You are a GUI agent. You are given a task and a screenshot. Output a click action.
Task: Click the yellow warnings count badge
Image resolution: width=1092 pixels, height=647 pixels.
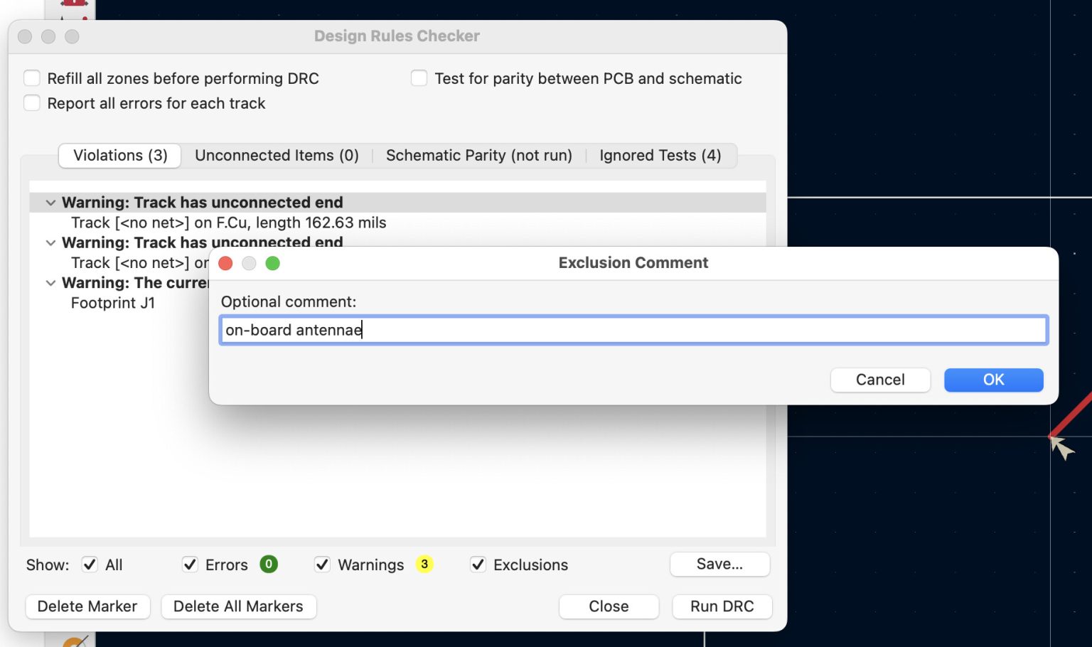tap(424, 564)
